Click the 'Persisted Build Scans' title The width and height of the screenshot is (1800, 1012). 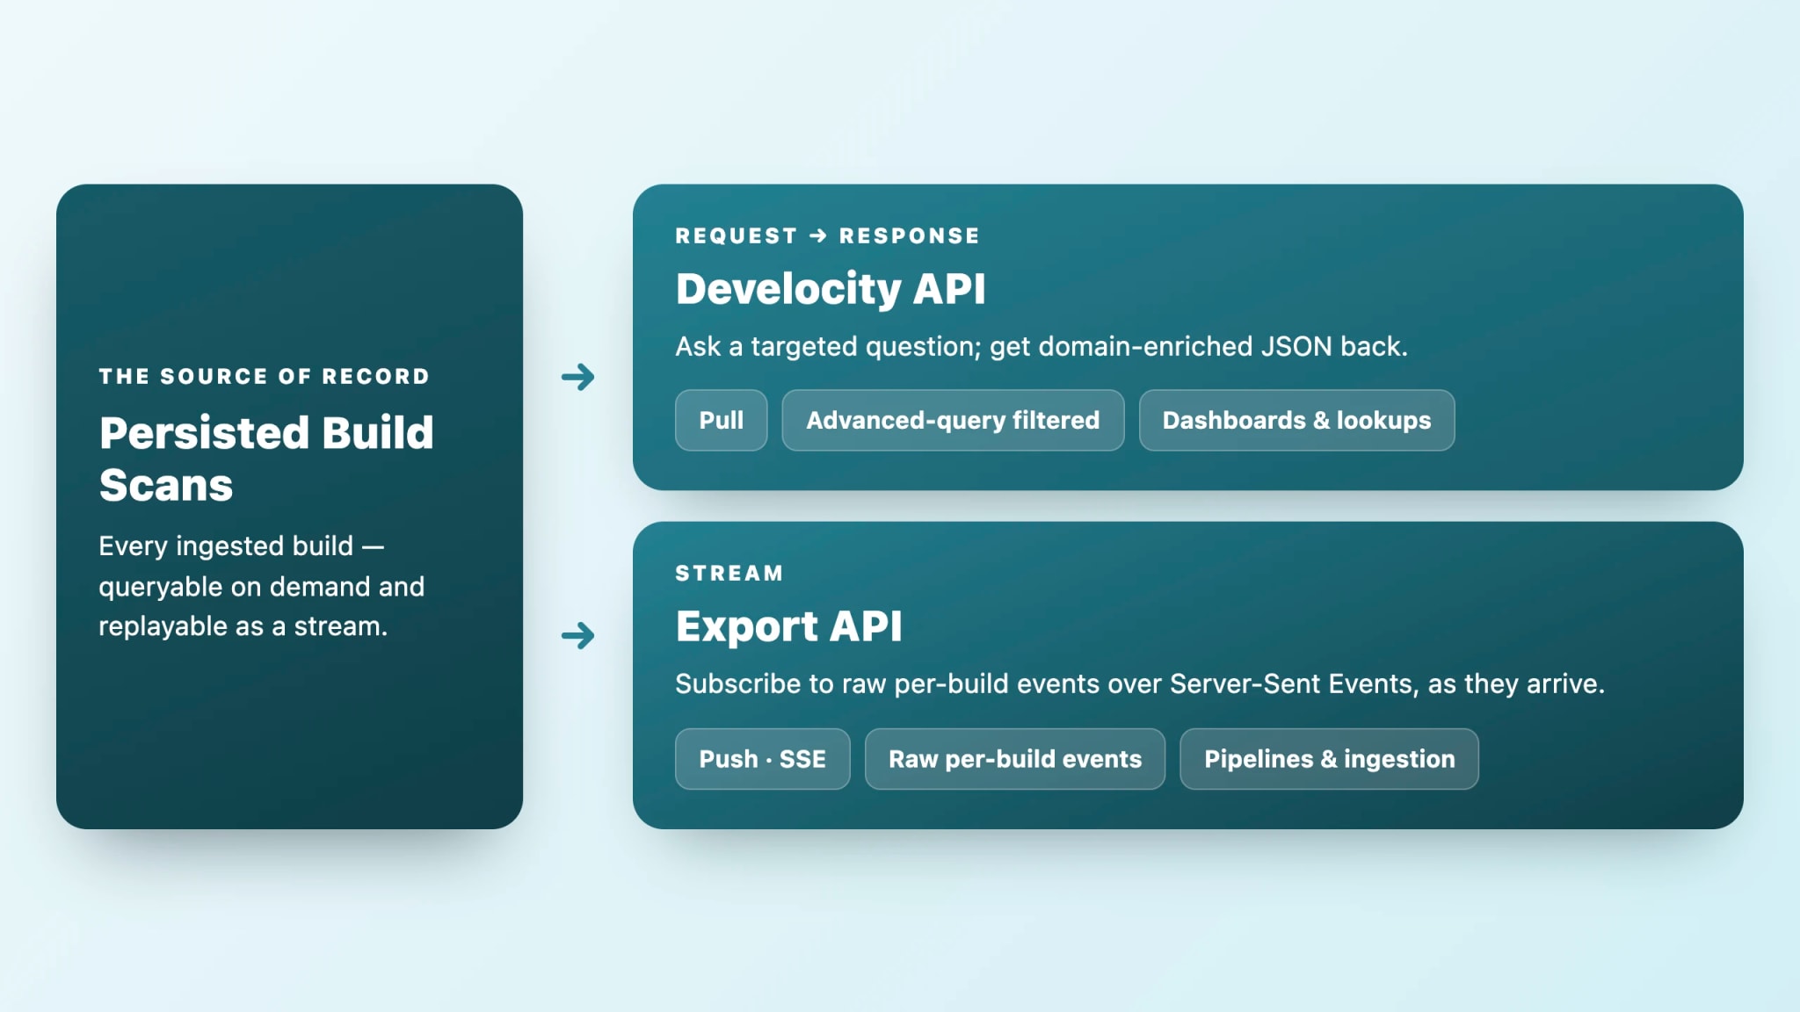(x=266, y=459)
